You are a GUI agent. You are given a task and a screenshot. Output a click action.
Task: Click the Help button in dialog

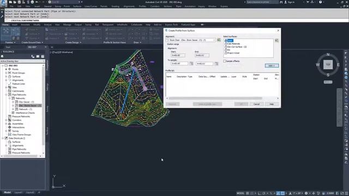point(272,104)
